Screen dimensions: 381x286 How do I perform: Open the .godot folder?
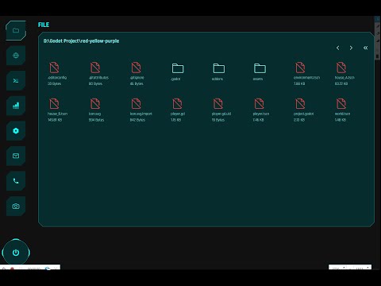(178, 68)
